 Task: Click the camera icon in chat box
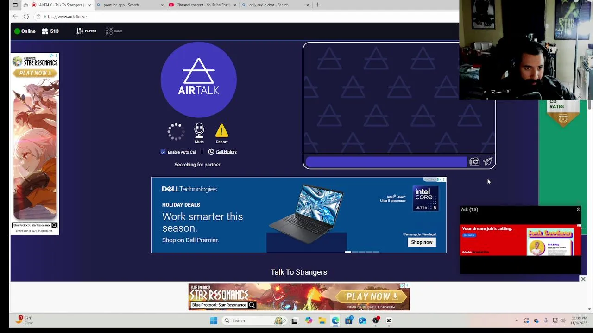point(474,161)
